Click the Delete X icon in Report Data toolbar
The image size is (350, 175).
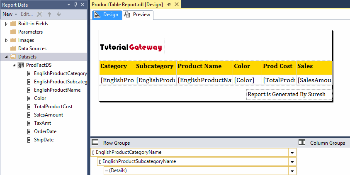click(39, 14)
